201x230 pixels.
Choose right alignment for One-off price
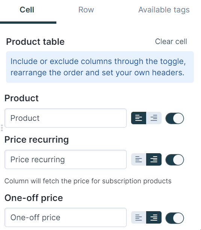coord(154,217)
